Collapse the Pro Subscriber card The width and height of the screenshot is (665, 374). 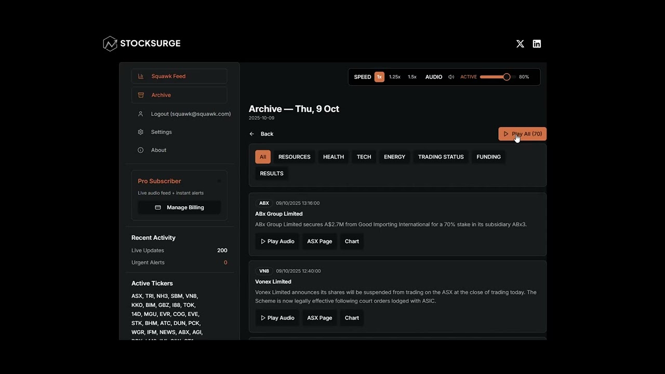[x=219, y=181]
